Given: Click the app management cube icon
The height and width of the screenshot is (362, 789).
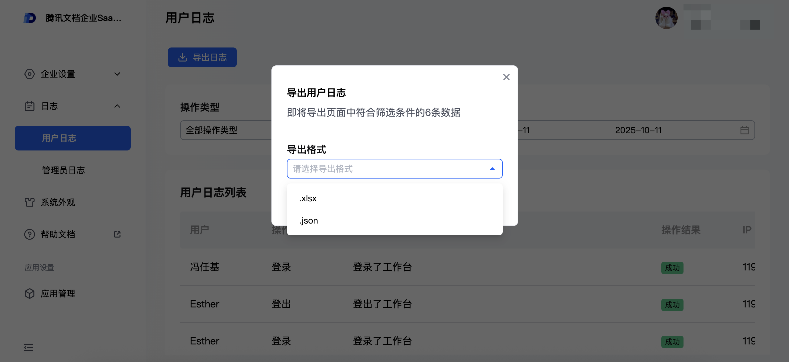Looking at the screenshot, I should point(29,294).
